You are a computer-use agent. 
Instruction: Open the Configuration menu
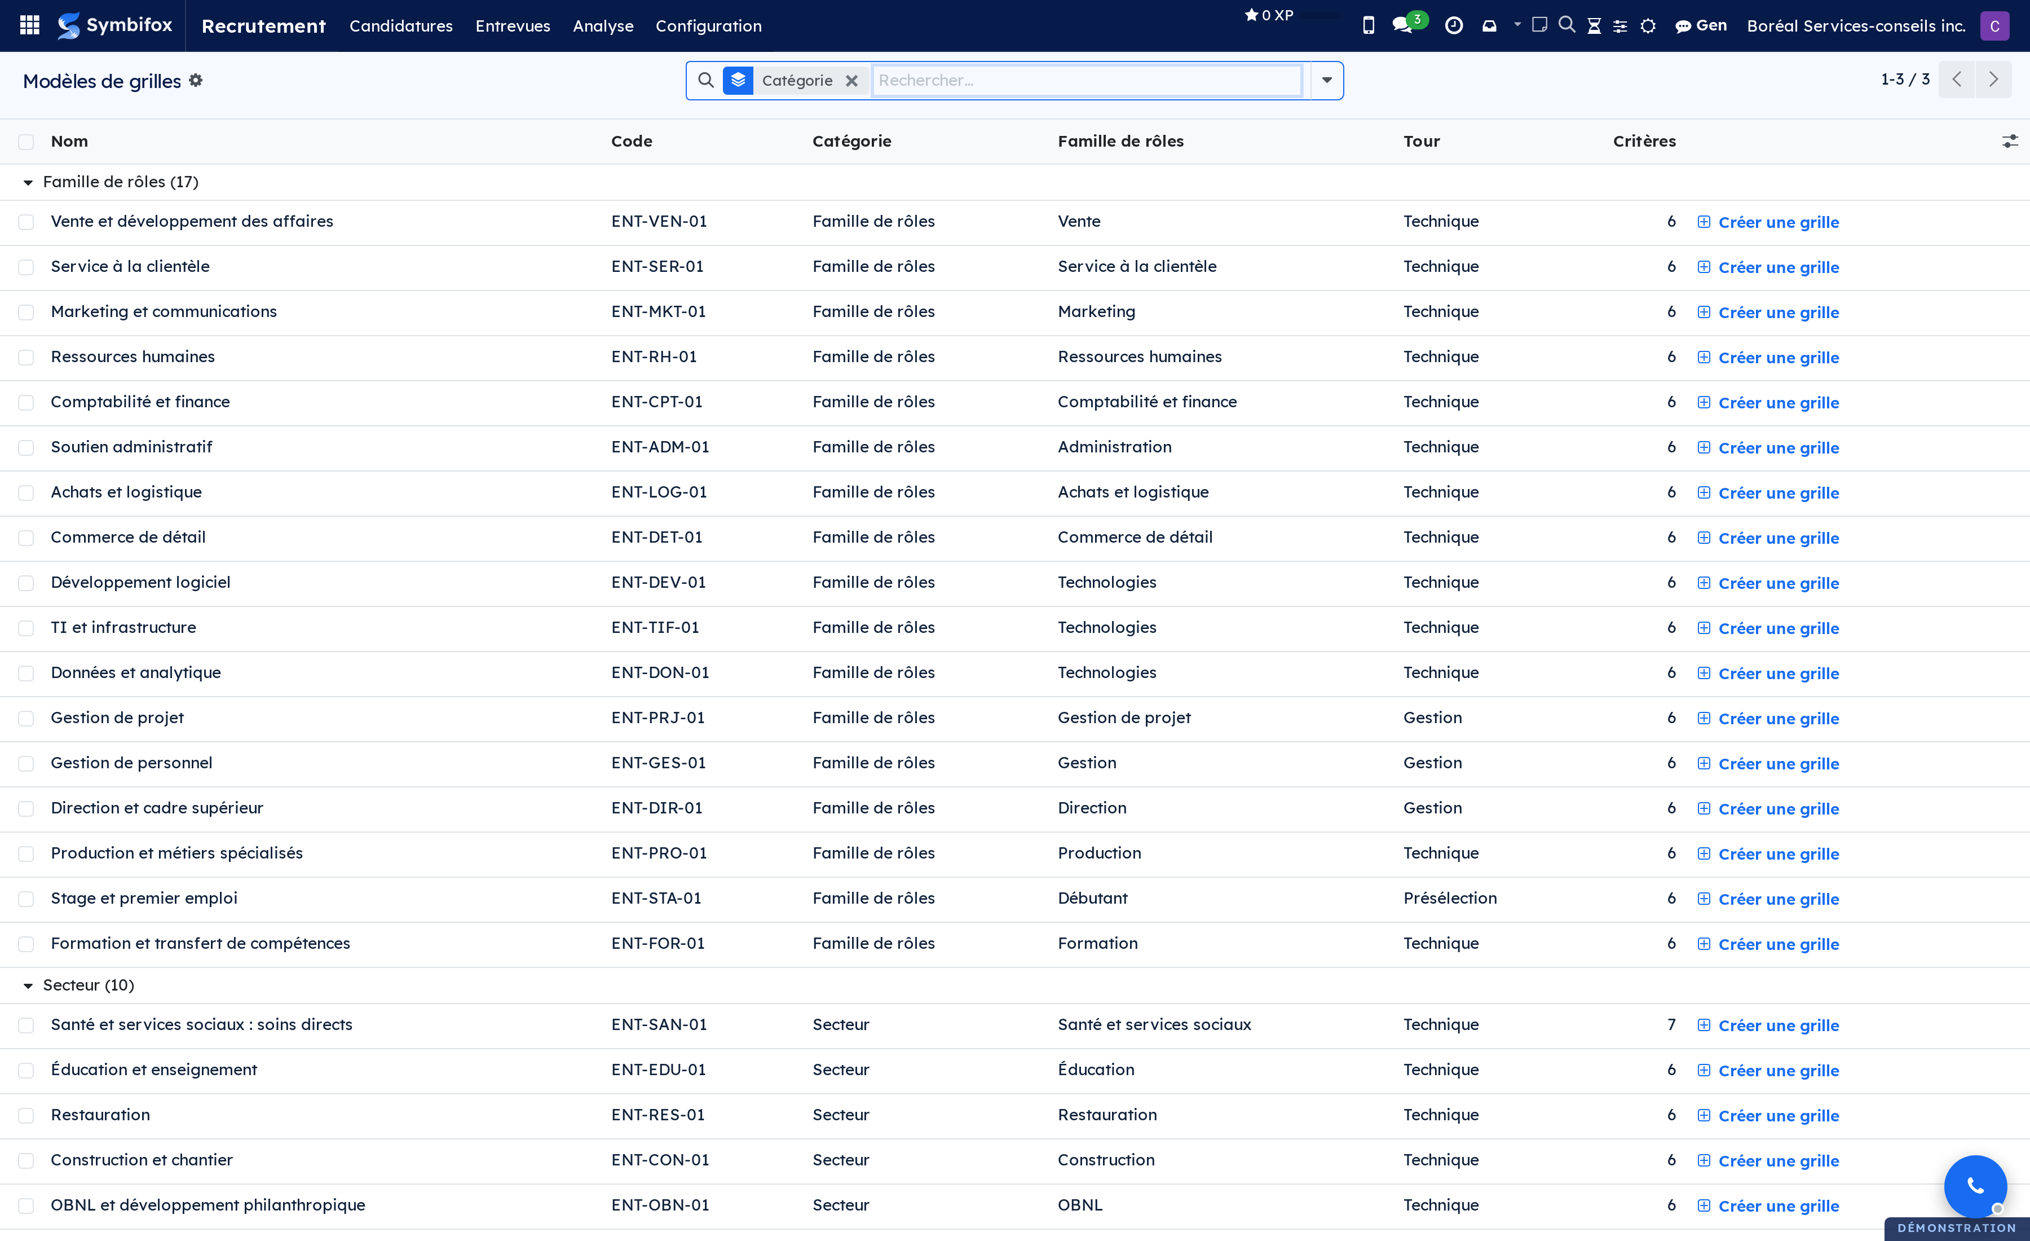click(708, 25)
